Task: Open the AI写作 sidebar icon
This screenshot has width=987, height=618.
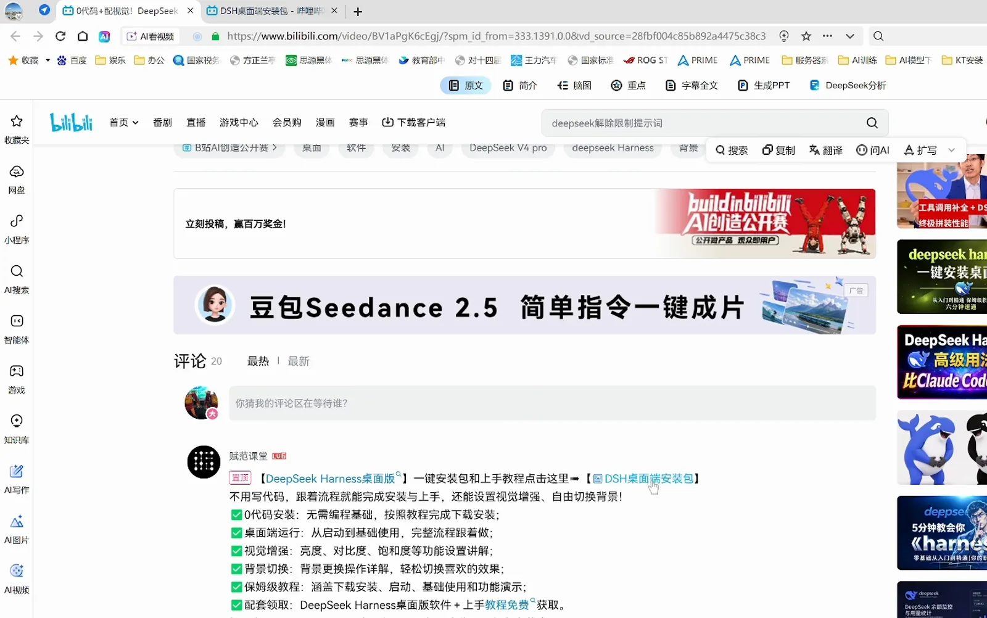Action: [x=17, y=479]
